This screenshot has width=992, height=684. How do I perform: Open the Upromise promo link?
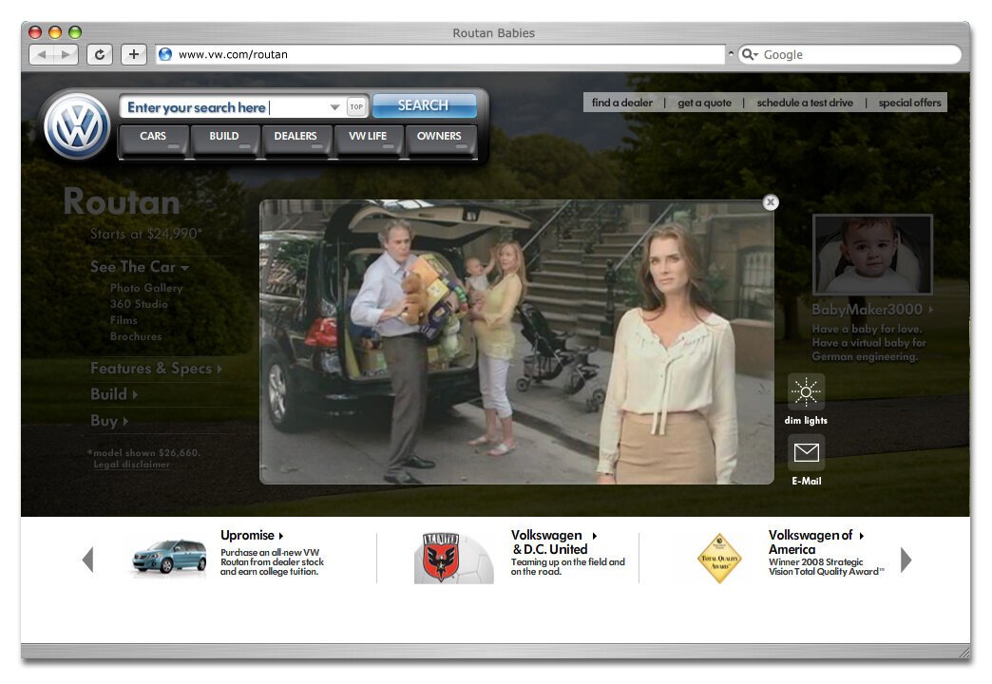pyautogui.click(x=252, y=535)
